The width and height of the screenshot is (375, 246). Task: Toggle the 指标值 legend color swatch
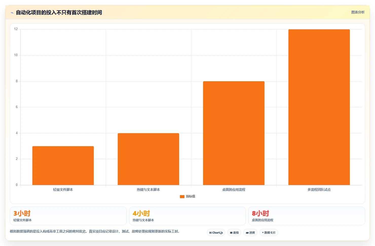(182, 196)
